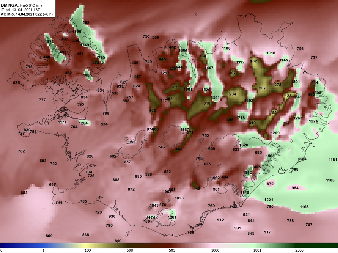Click the colorbar tick label '2500'
Image resolution: width=338 pixels, height=253 pixels.
299,250
